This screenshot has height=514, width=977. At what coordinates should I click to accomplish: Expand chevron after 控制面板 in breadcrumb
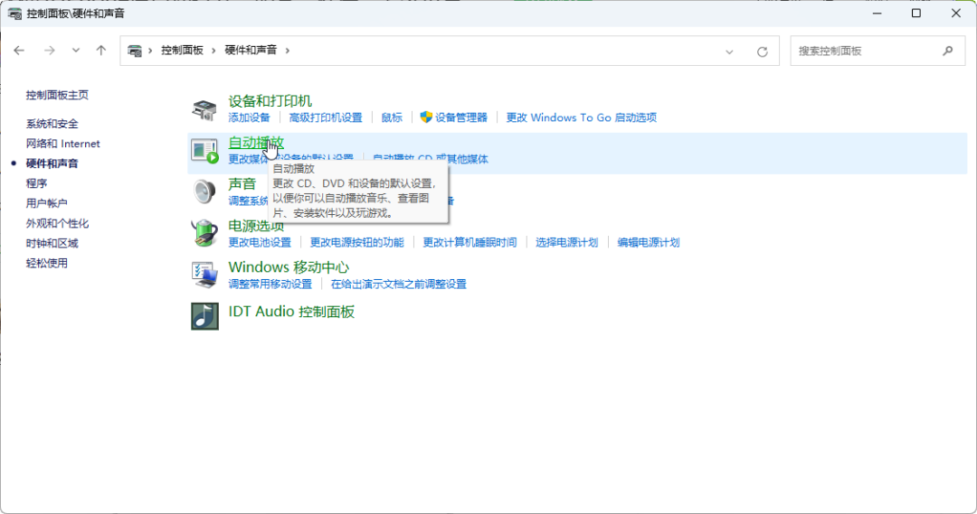pyautogui.click(x=213, y=51)
